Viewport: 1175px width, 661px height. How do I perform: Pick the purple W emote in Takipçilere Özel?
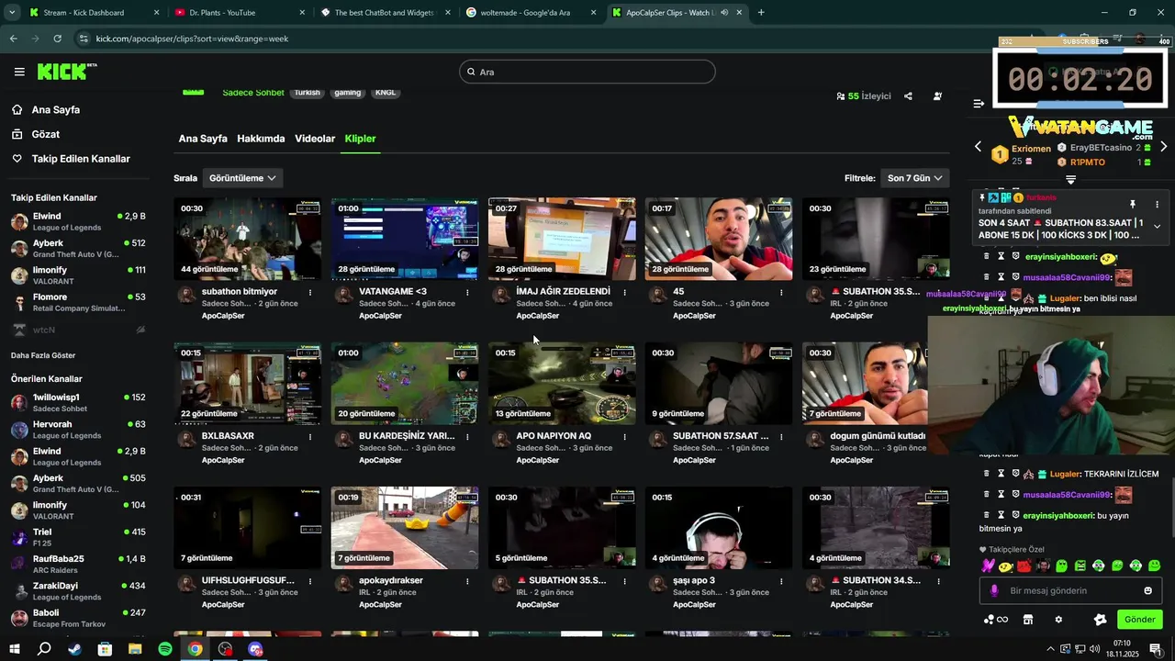point(988,566)
